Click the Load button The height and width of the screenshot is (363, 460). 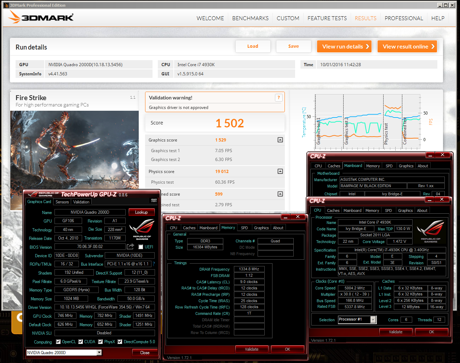point(253,46)
